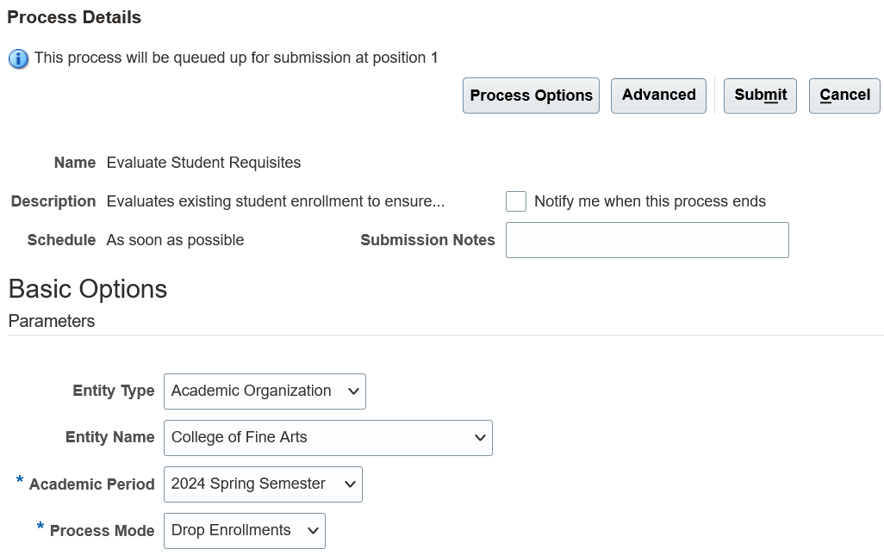
Task: Focus the Submission Notes text field
Action: tap(646, 240)
